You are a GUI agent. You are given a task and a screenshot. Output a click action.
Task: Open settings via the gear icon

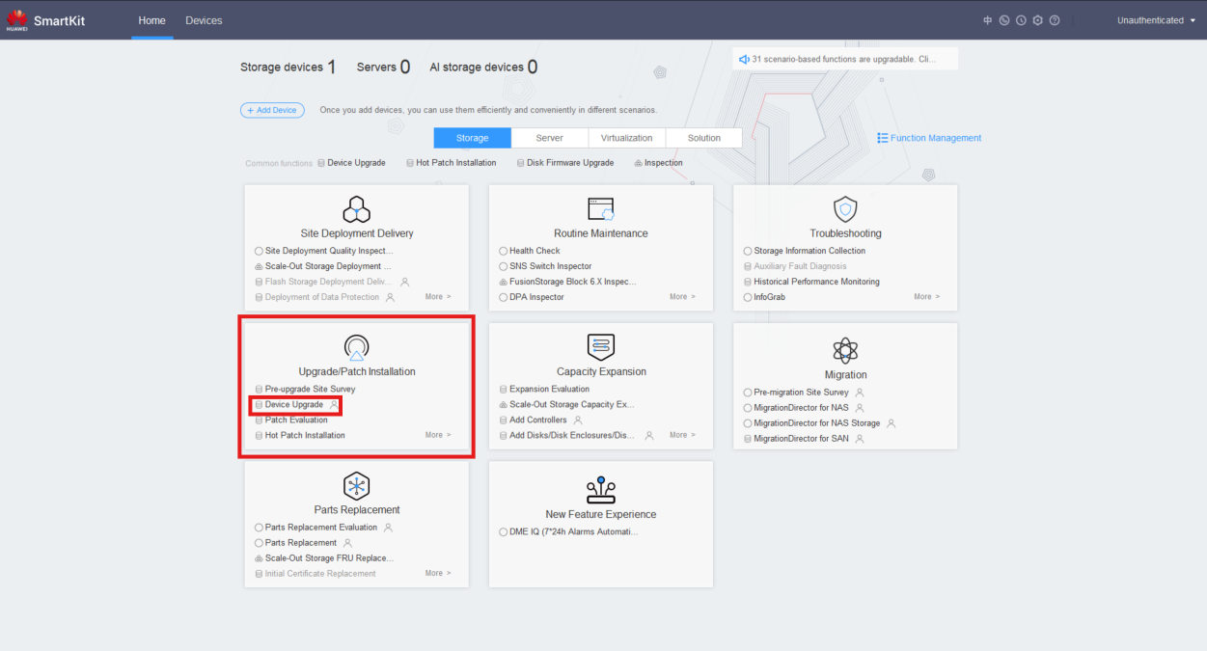(1037, 20)
